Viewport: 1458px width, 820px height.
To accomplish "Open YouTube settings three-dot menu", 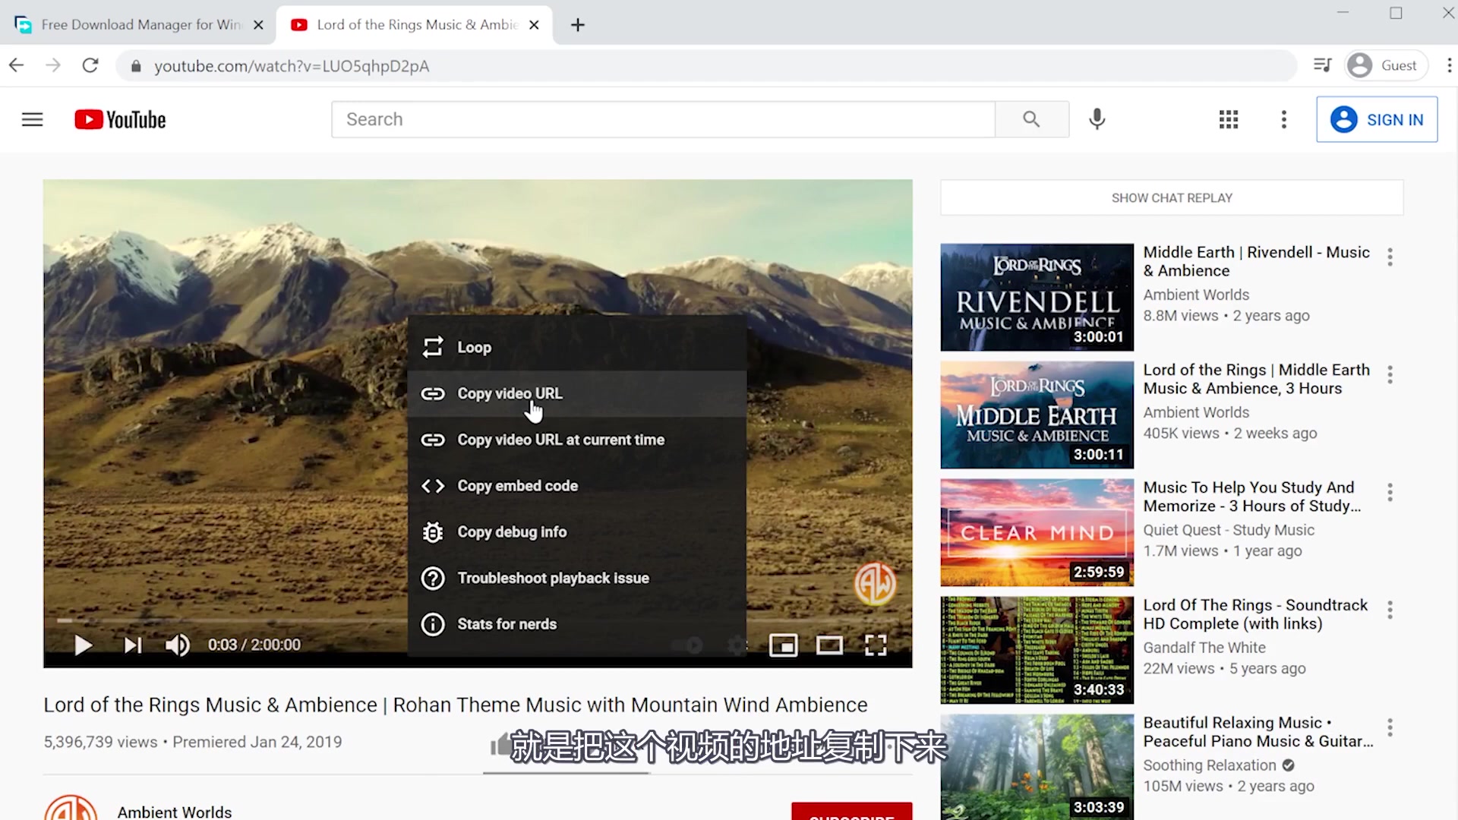I will 1284,119.
